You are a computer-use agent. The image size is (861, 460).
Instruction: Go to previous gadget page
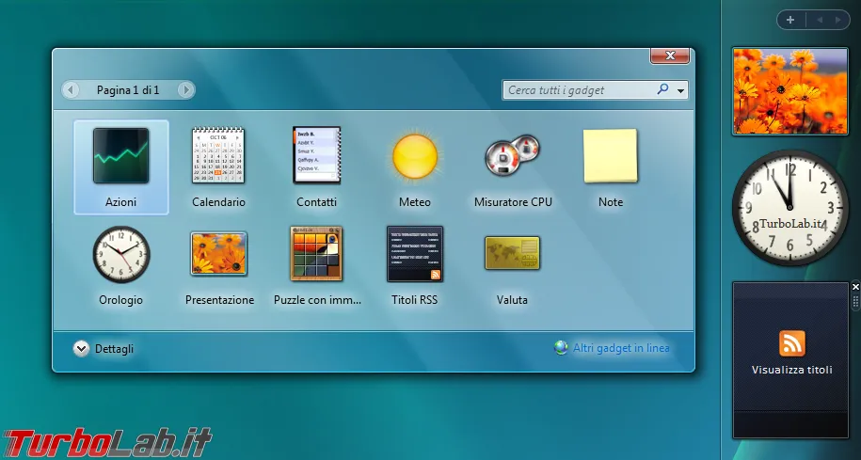71,90
